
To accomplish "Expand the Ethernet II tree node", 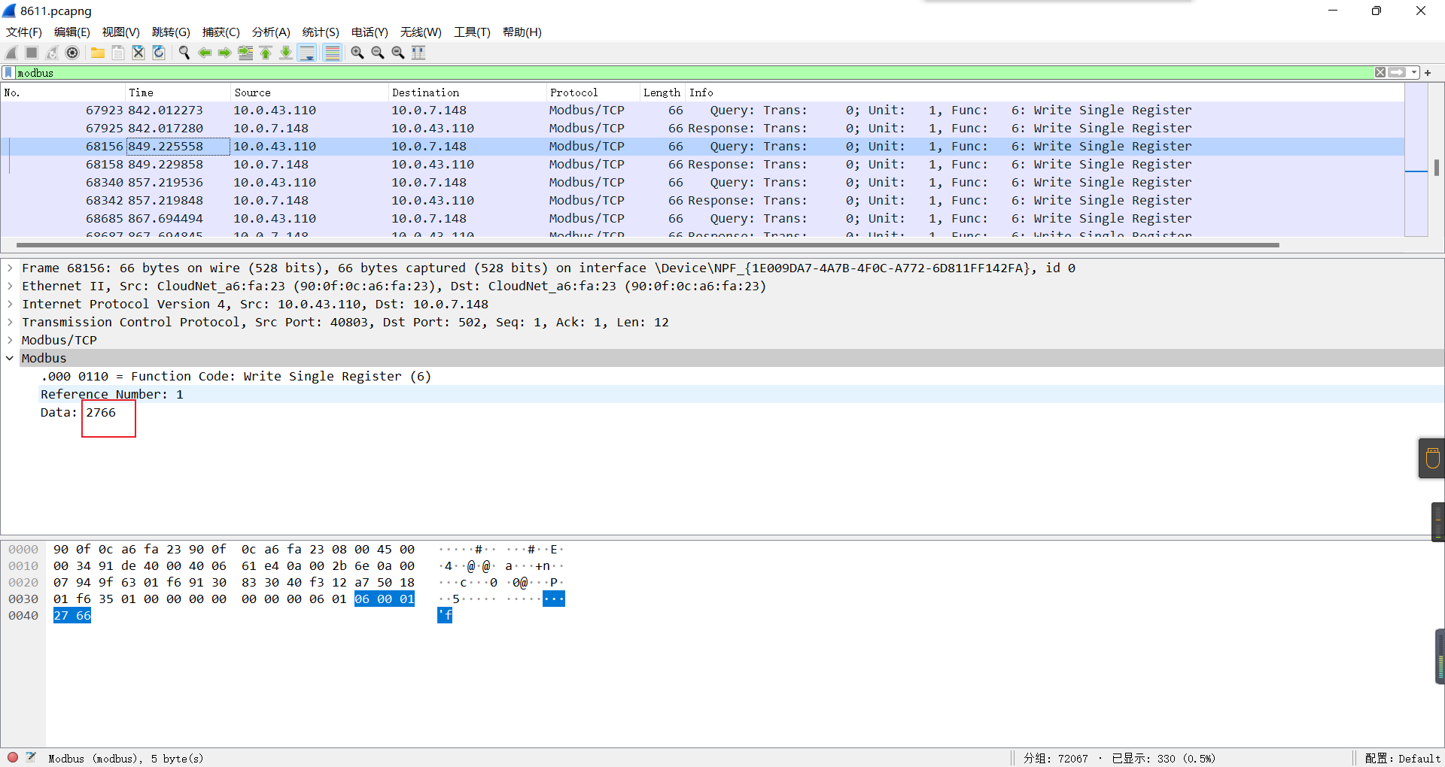I will pyautogui.click(x=10, y=286).
